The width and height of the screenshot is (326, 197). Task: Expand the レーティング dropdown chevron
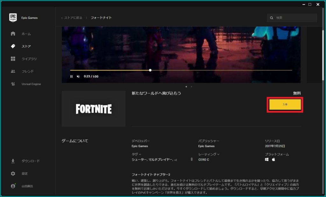coord(218,154)
